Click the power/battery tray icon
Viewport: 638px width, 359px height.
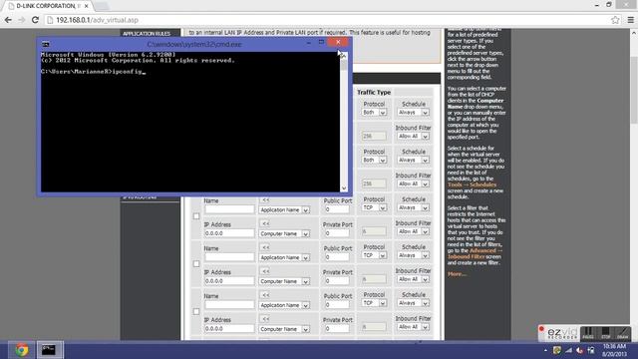(591, 350)
